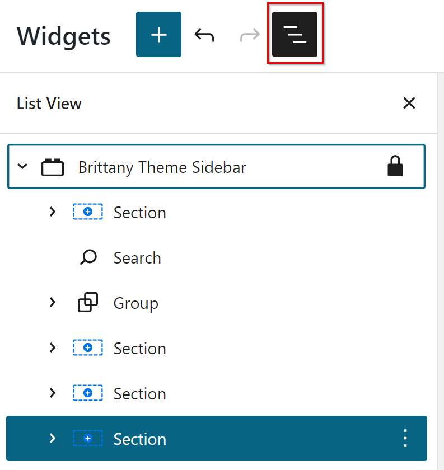Expand the Section just above Search
The image size is (444, 470).
tap(53, 212)
